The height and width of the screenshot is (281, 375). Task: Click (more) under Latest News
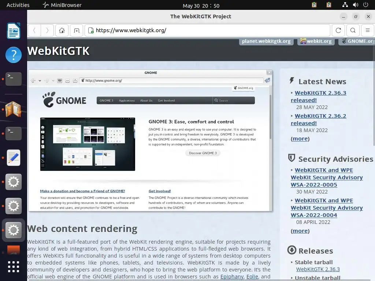pos(300,139)
